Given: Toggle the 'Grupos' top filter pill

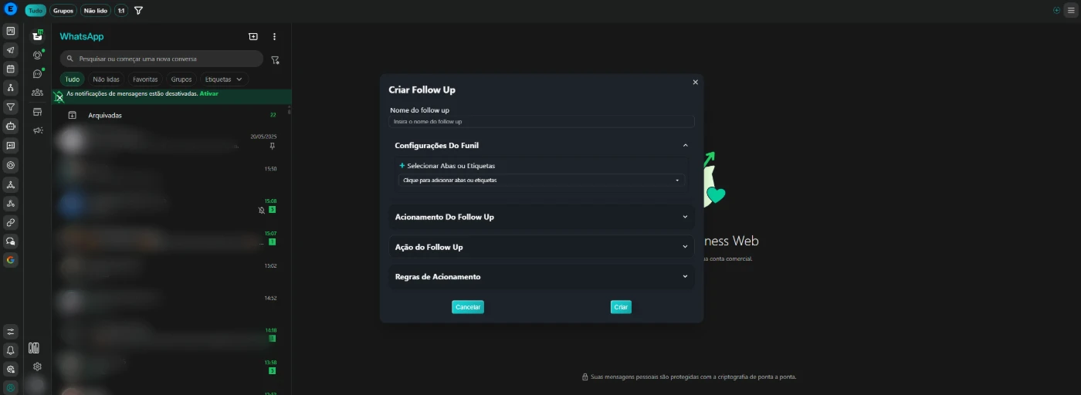Looking at the screenshot, I should tap(63, 11).
